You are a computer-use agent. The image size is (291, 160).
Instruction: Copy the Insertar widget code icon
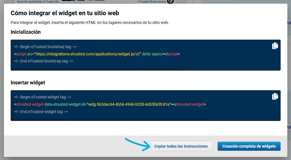pos(275,96)
